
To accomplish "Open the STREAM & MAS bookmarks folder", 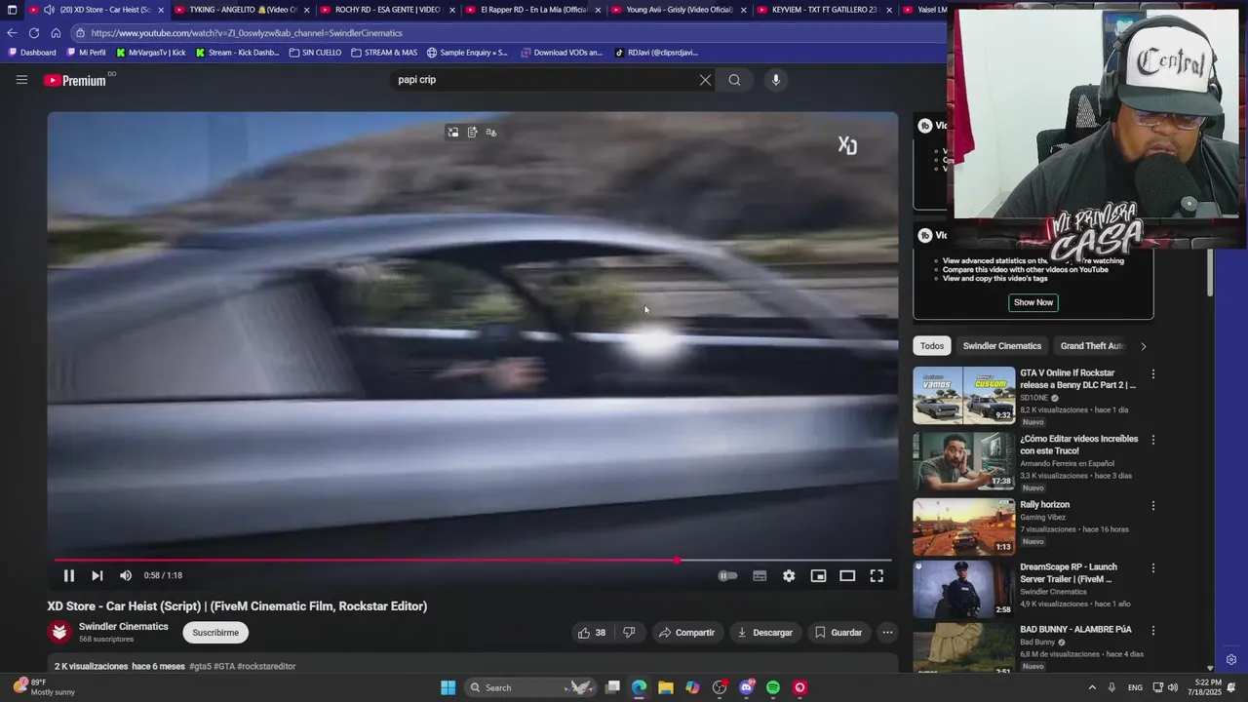I will click(x=384, y=53).
